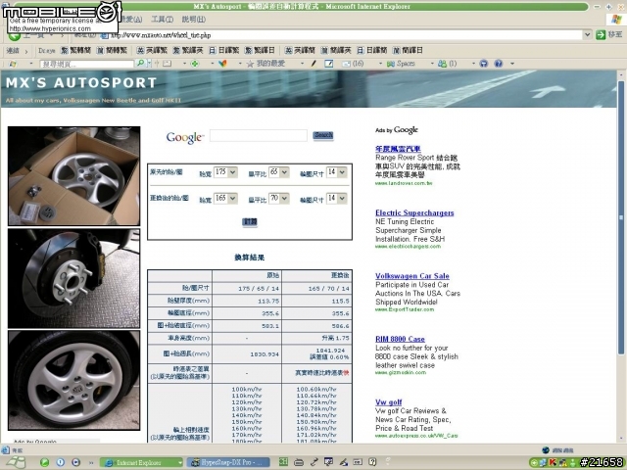Click the address bar URL field
Image resolution: width=627 pixels, height=470 pixels.
tap(342, 35)
